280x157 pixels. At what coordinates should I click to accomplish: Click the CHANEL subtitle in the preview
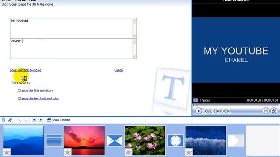[236, 60]
